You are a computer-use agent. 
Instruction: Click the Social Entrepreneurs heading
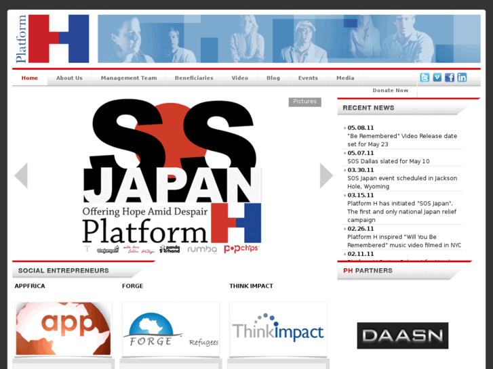pos(64,271)
